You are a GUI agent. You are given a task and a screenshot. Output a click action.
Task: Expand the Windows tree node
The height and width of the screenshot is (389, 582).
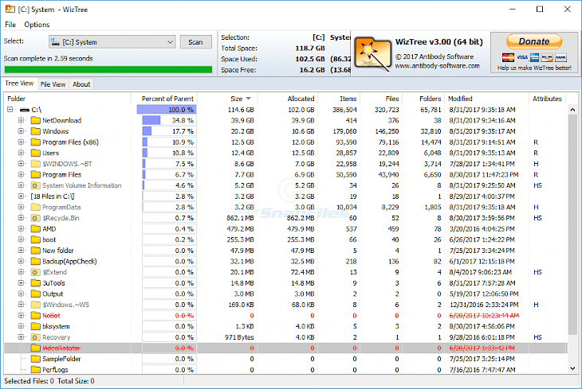click(x=21, y=130)
